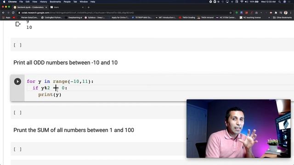Run the odd numbers code cell

(x=17, y=82)
